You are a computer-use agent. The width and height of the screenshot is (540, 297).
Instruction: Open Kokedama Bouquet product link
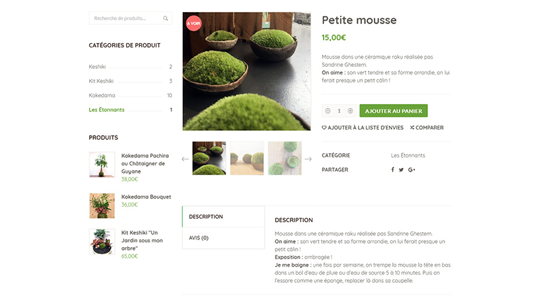(x=146, y=197)
